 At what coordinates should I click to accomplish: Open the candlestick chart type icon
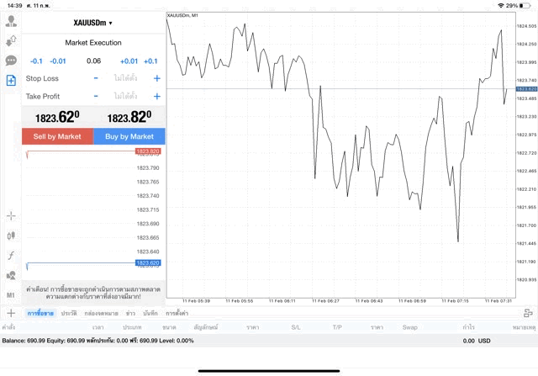[11, 236]
